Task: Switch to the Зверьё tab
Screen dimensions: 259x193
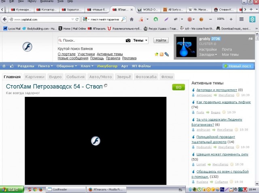Action: point(124,77)
